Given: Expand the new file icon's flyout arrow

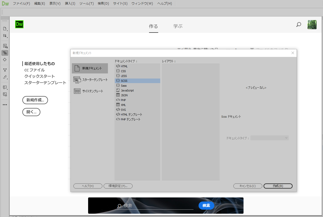Looking at the screenshot, I should pos(7,31).
